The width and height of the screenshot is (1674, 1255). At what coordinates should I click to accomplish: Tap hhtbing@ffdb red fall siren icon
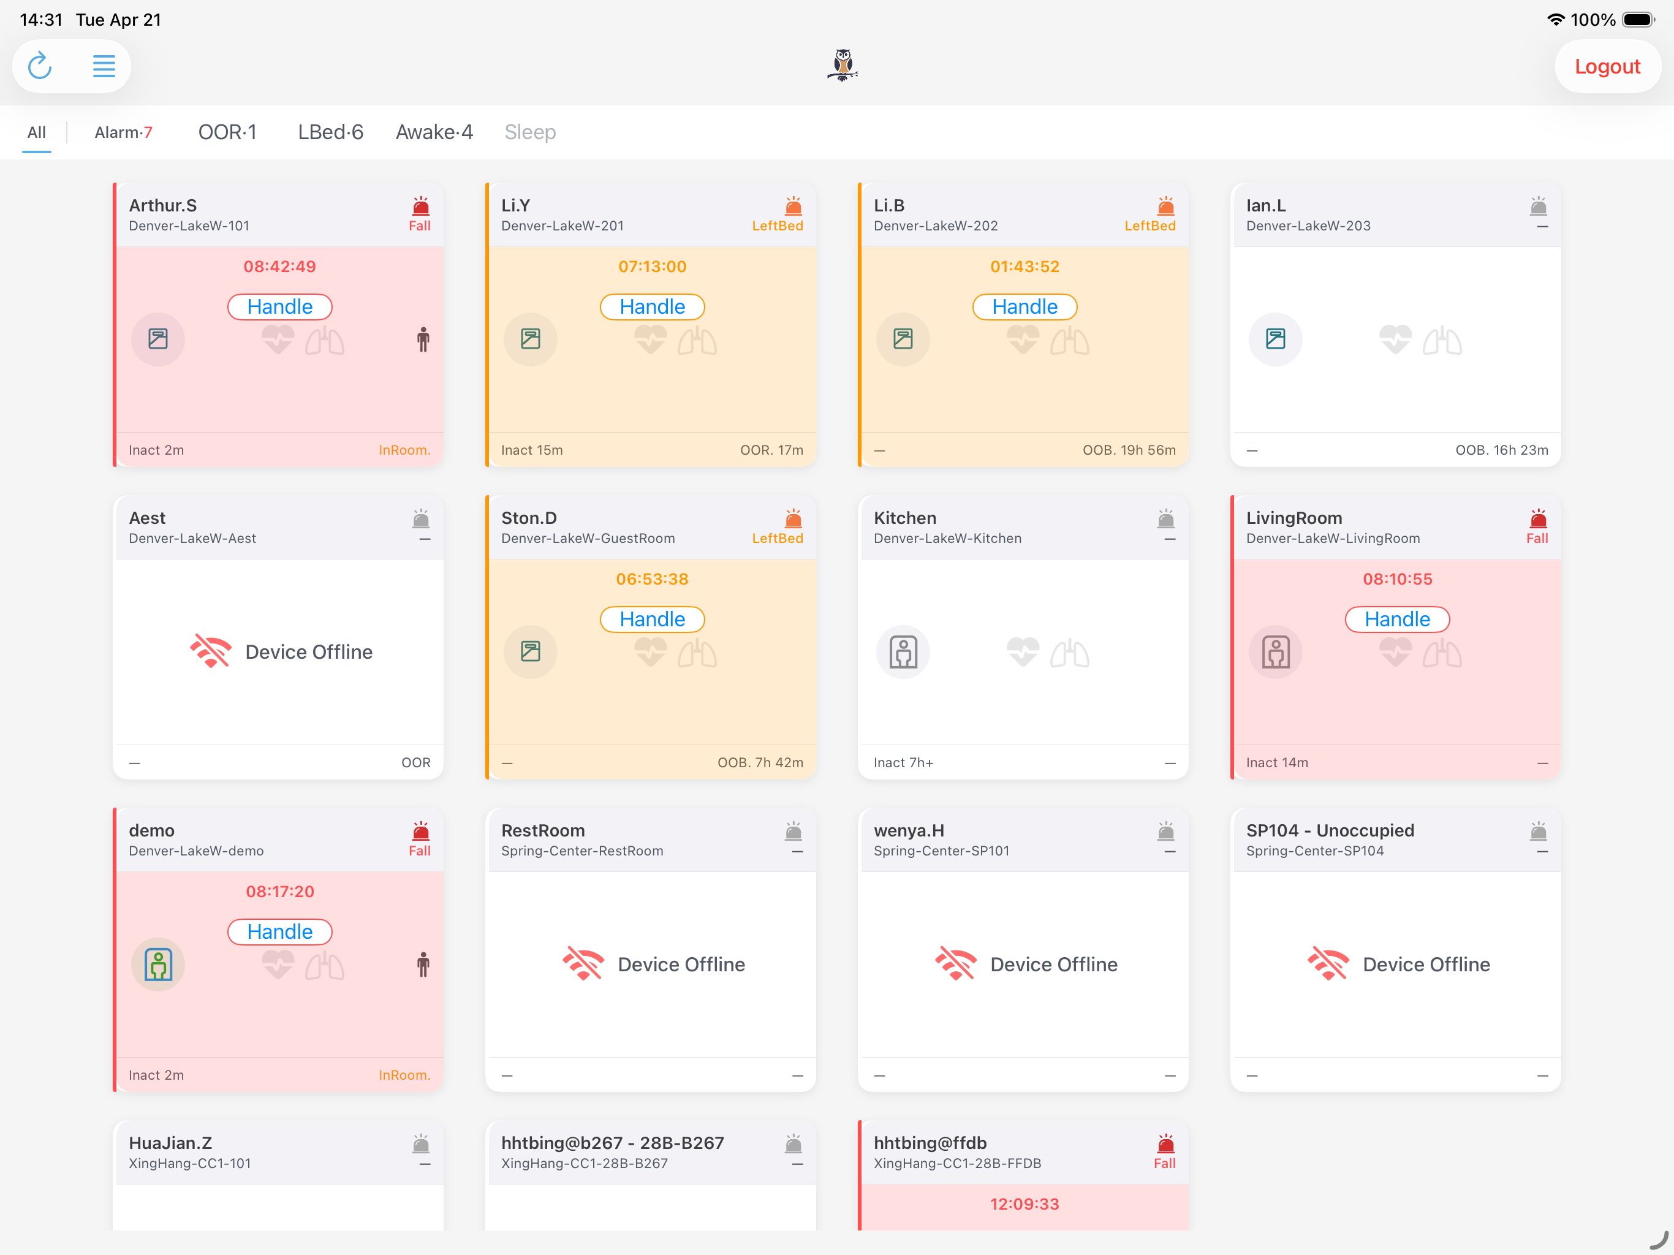[1165, 1143]
